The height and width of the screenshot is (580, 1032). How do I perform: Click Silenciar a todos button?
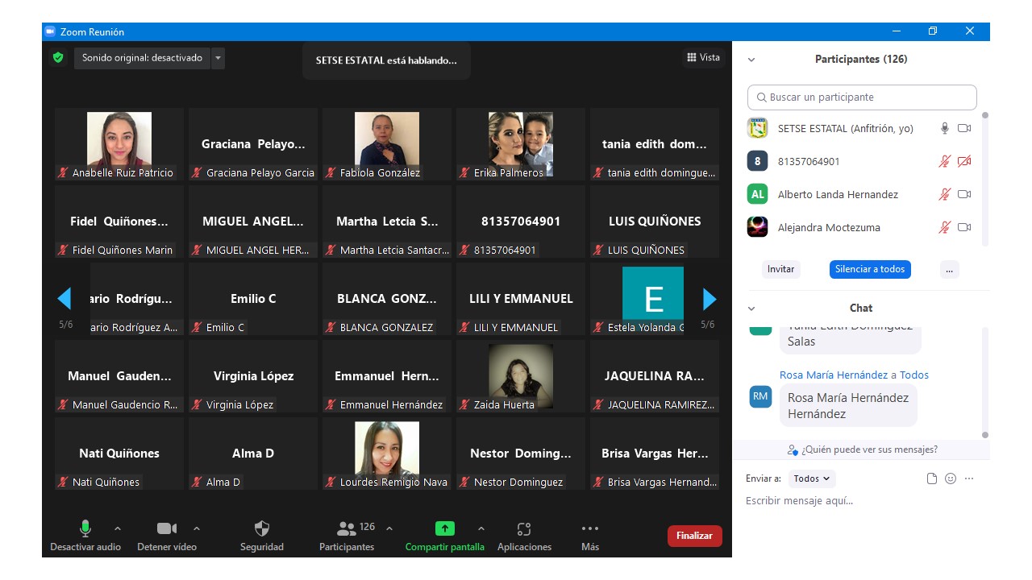[870, 269]
